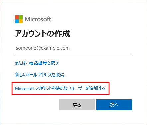
Task: Add a user without Microsoft account
Action: pos(60,88)
